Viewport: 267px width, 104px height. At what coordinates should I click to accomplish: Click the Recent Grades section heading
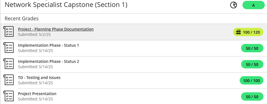pos(22,19)
